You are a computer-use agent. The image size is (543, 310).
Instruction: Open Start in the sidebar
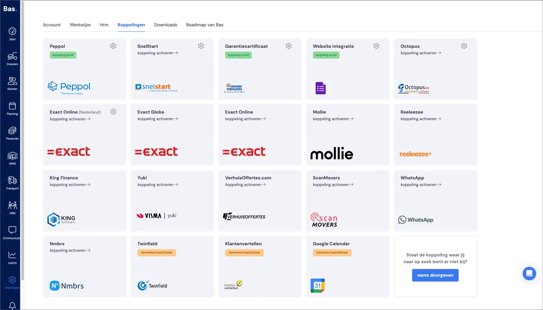click(12, 34)
